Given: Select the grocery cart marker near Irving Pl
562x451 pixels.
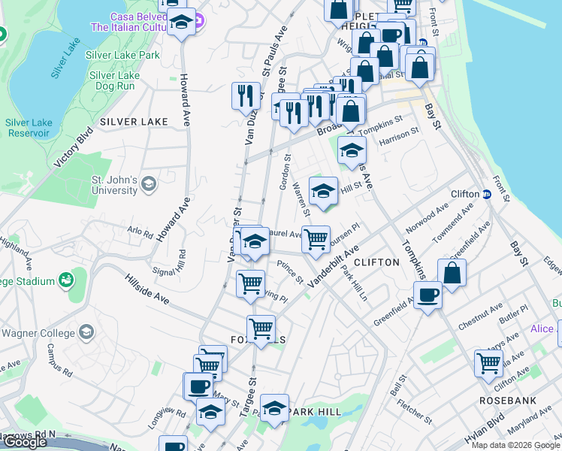Looking at the screenshot, I should click(250, 284).
